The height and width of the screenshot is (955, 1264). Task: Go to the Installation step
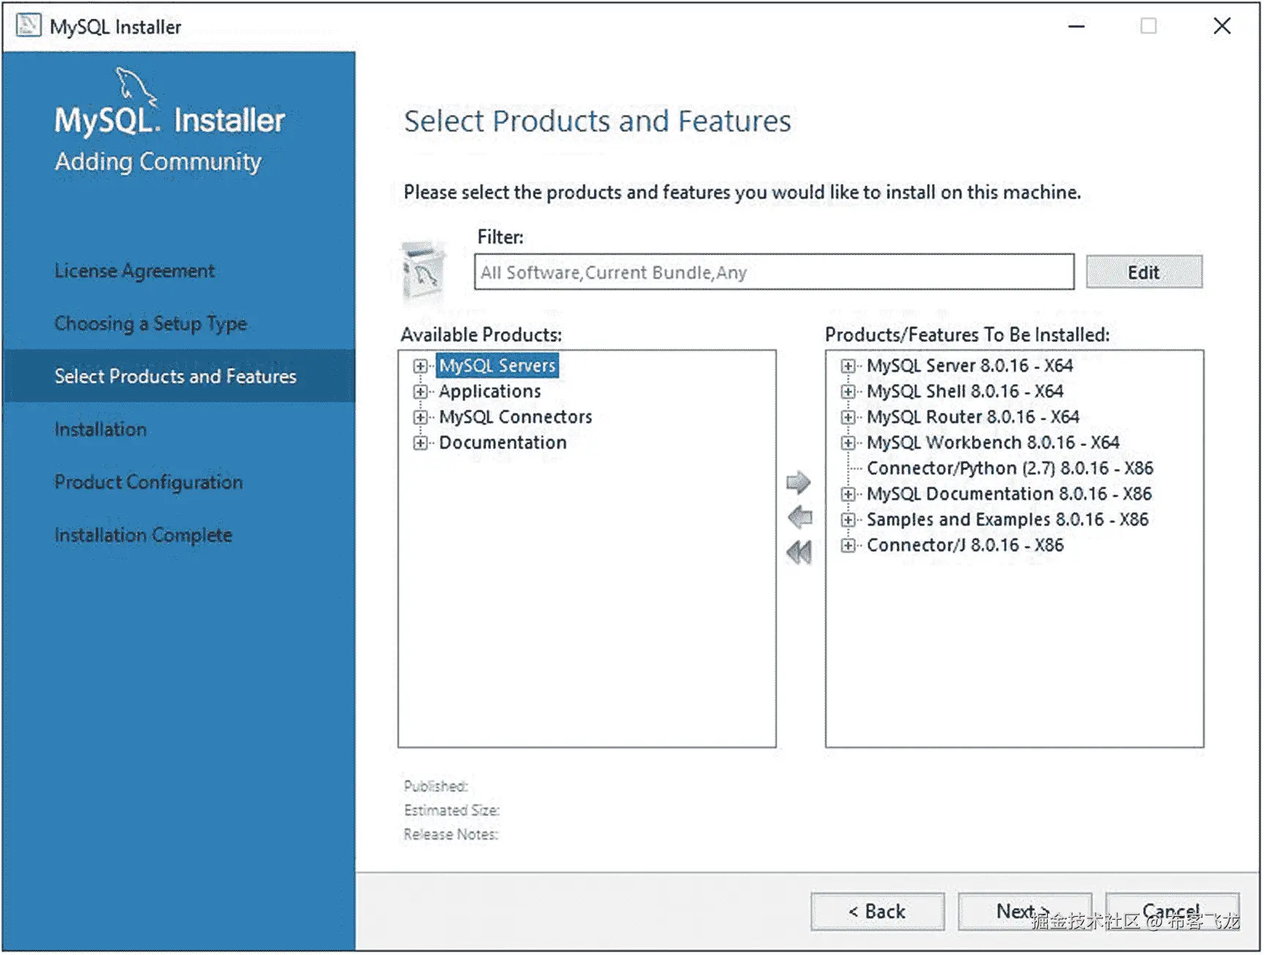tap(100, 429)
